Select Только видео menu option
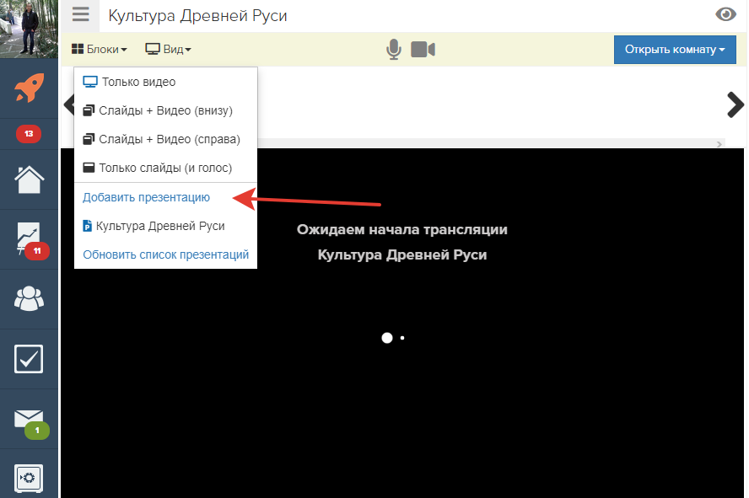 (x=138, y=83)
